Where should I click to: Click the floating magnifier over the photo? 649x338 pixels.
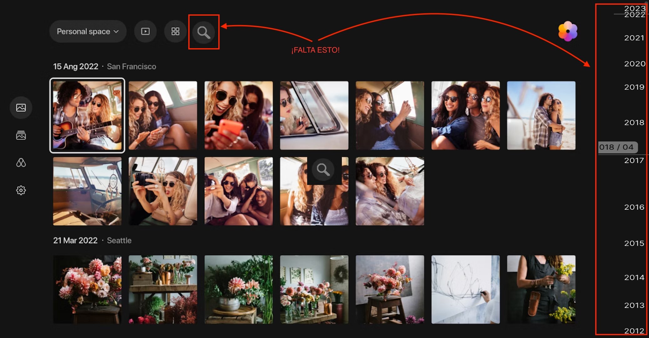point(323,170)
